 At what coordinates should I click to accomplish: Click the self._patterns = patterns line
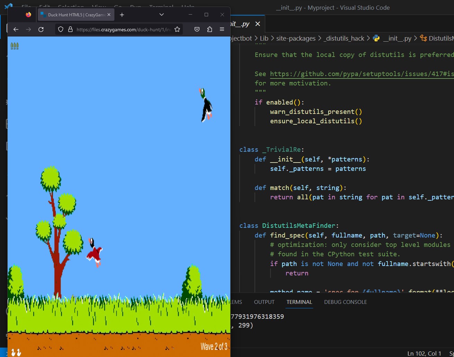pyautogui.click(x=318, y=169)
